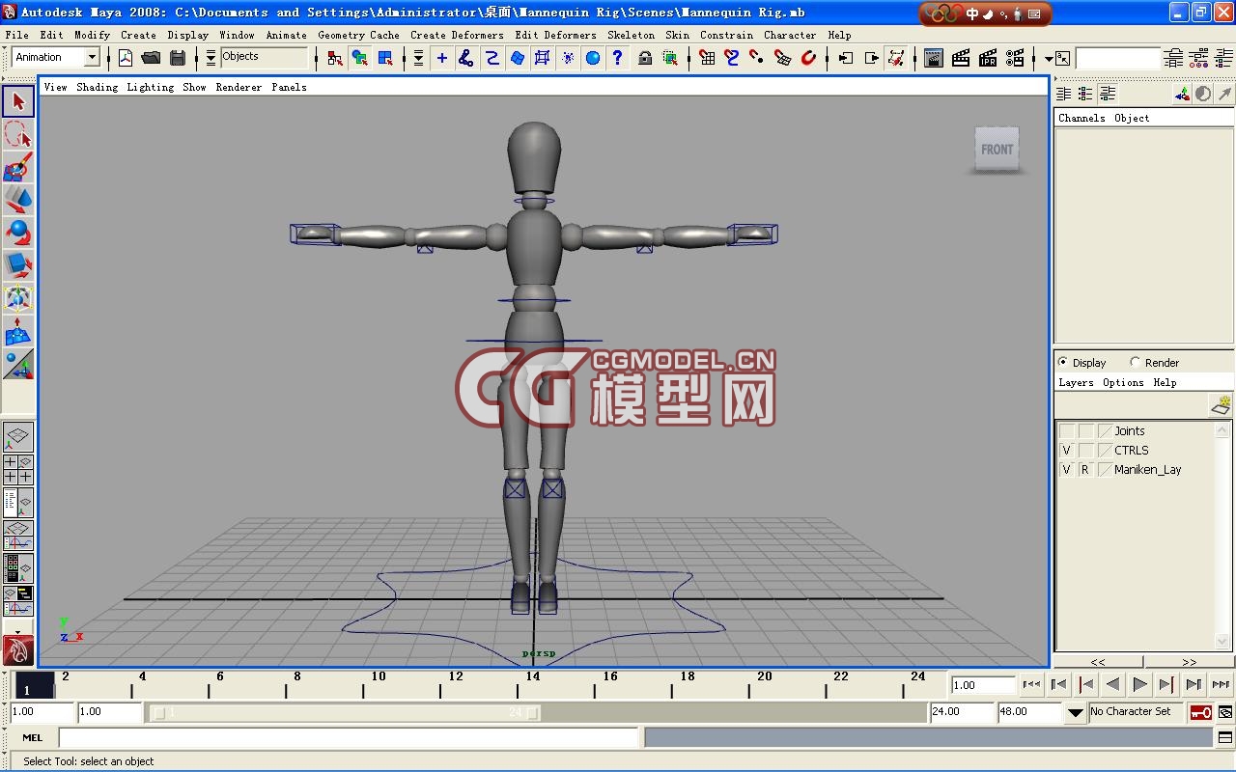Image resolution: width=1236 pixels, height=772 pixels.
Task: Select the arrow Select Tool
Action: pos(18,101)
